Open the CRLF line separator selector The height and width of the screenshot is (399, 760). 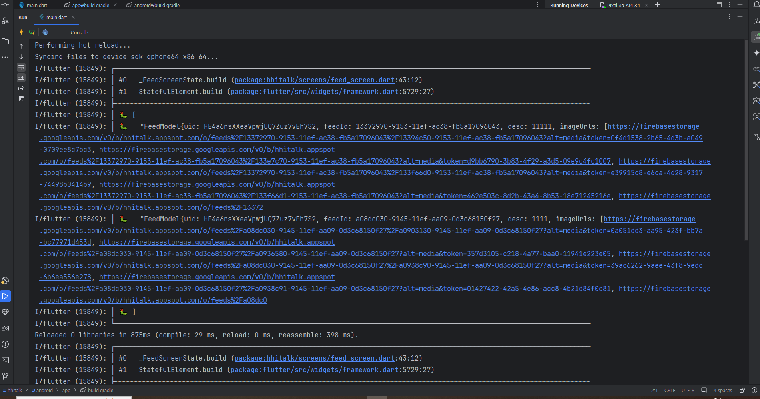tap(670, 390)
